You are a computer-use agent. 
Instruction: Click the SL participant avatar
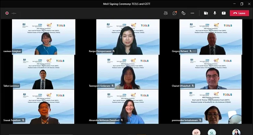coord(212,132)
